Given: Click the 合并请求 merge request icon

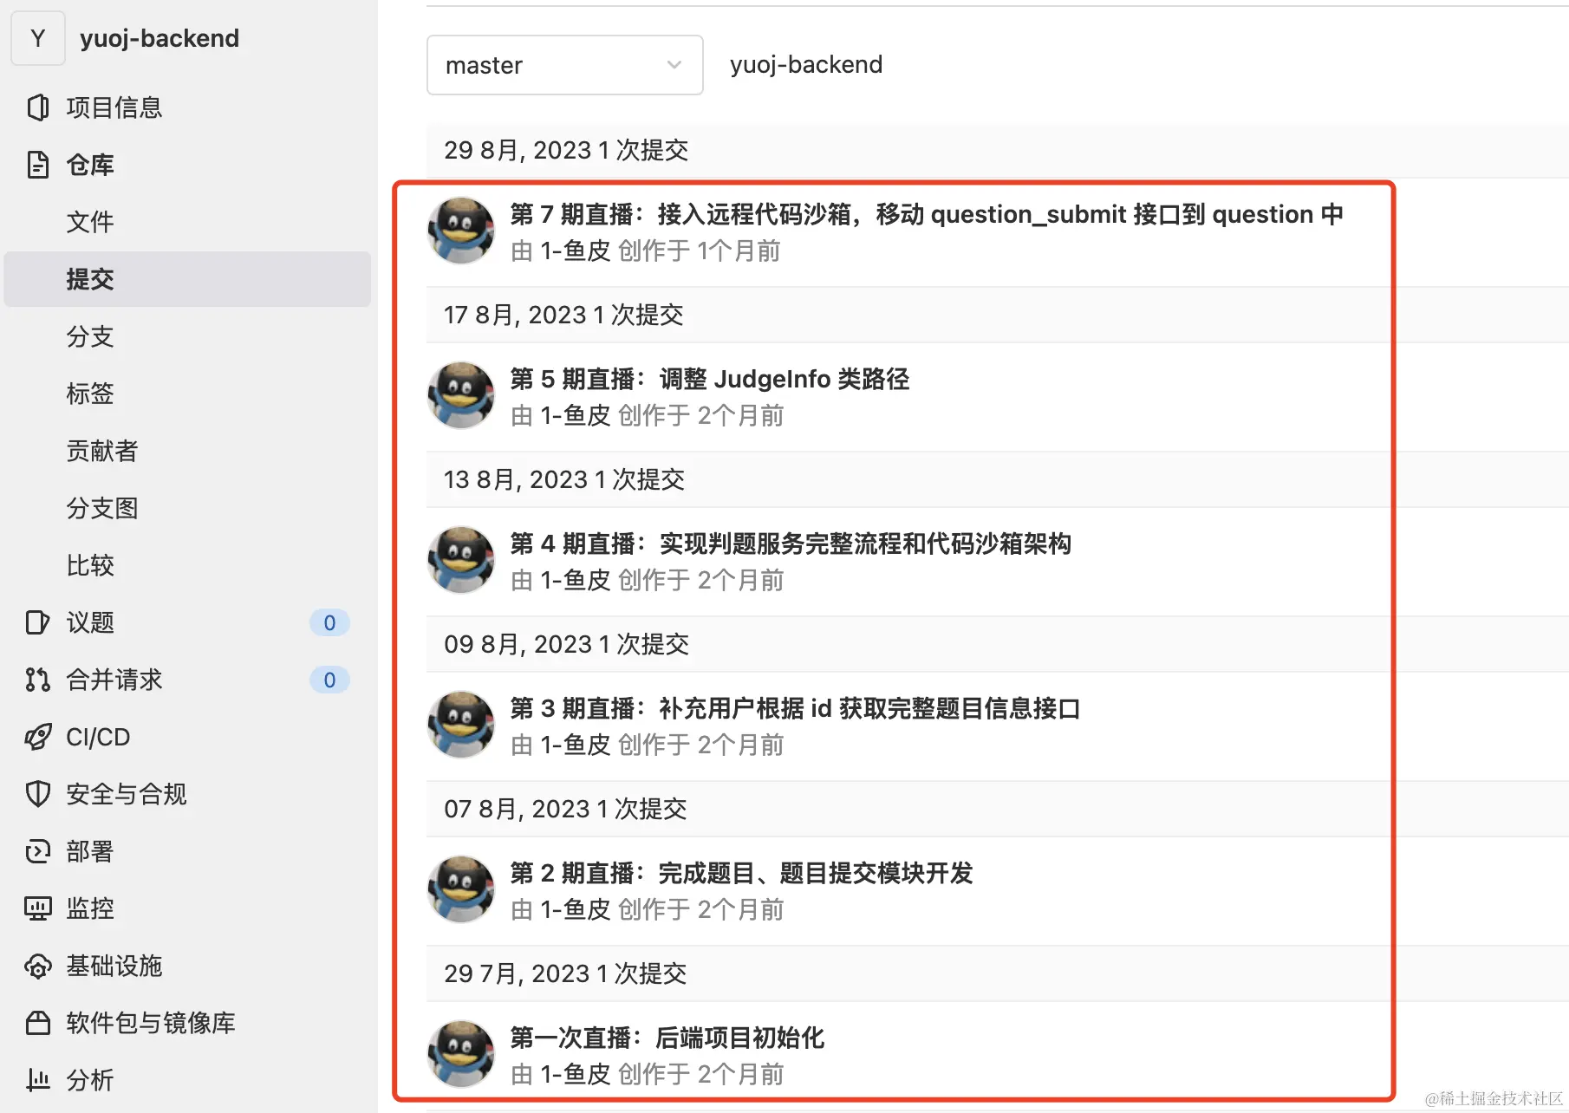Looking at the screenshot, I should coord(37,680).
